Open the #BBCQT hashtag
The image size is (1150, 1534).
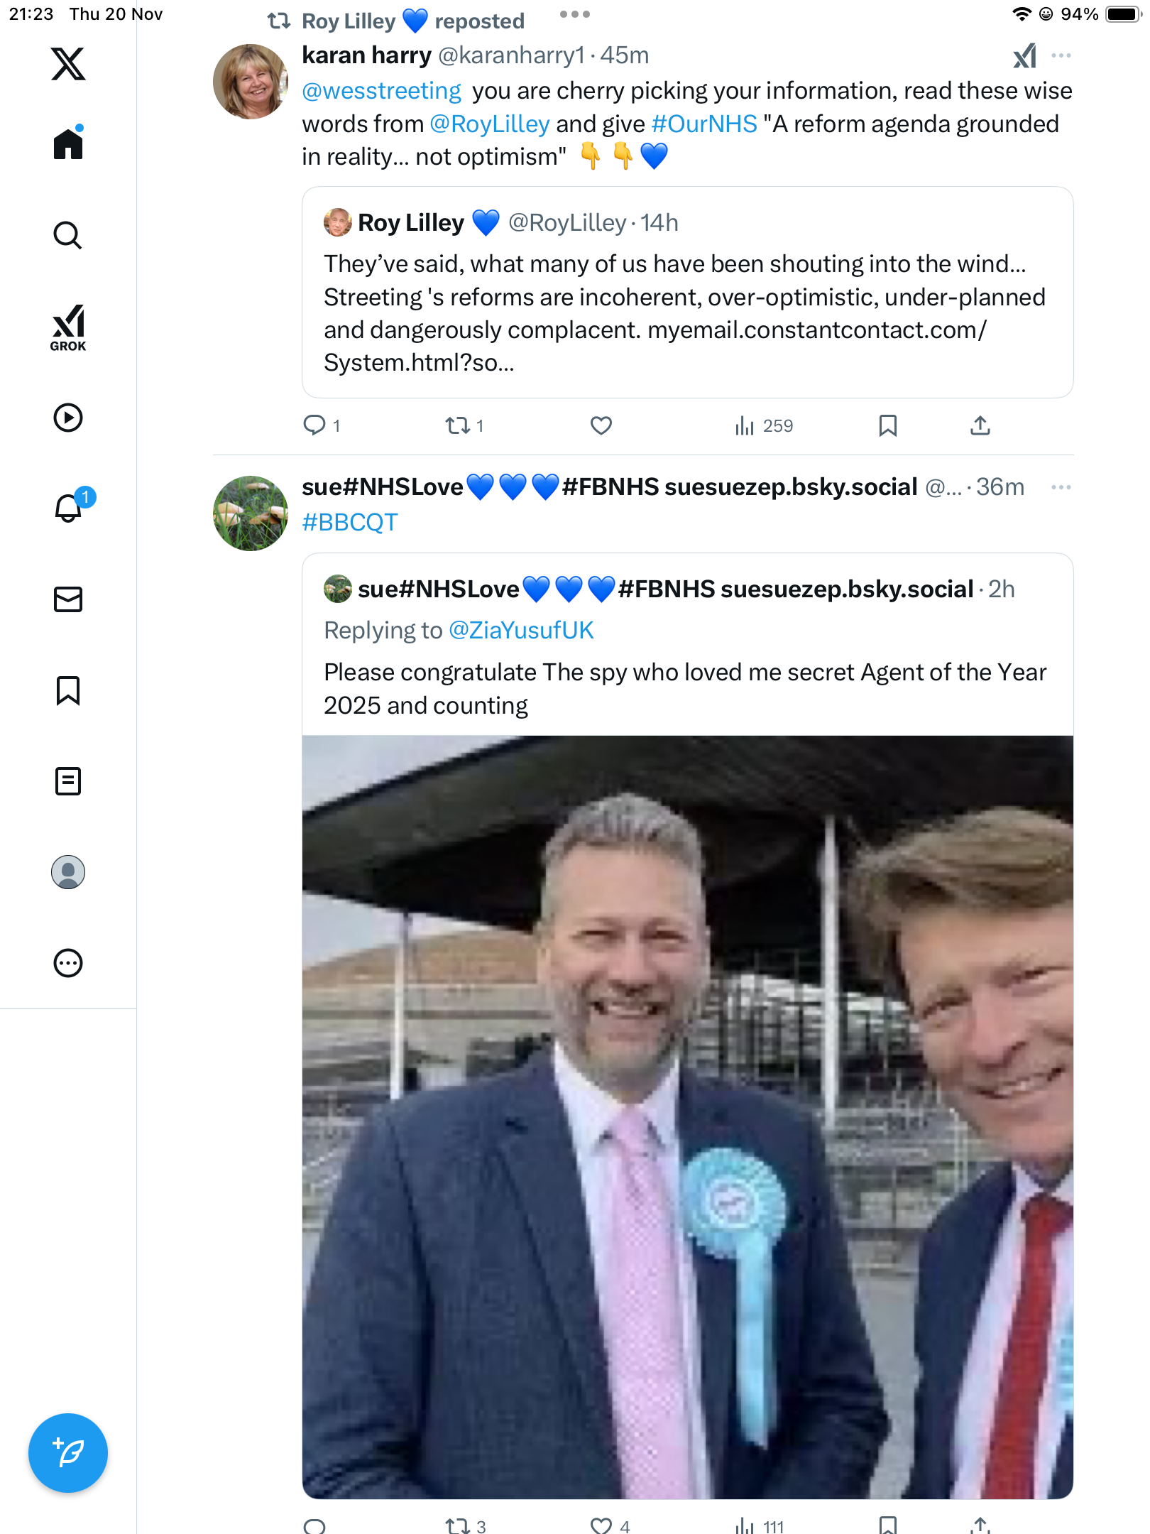click(350, 522)
